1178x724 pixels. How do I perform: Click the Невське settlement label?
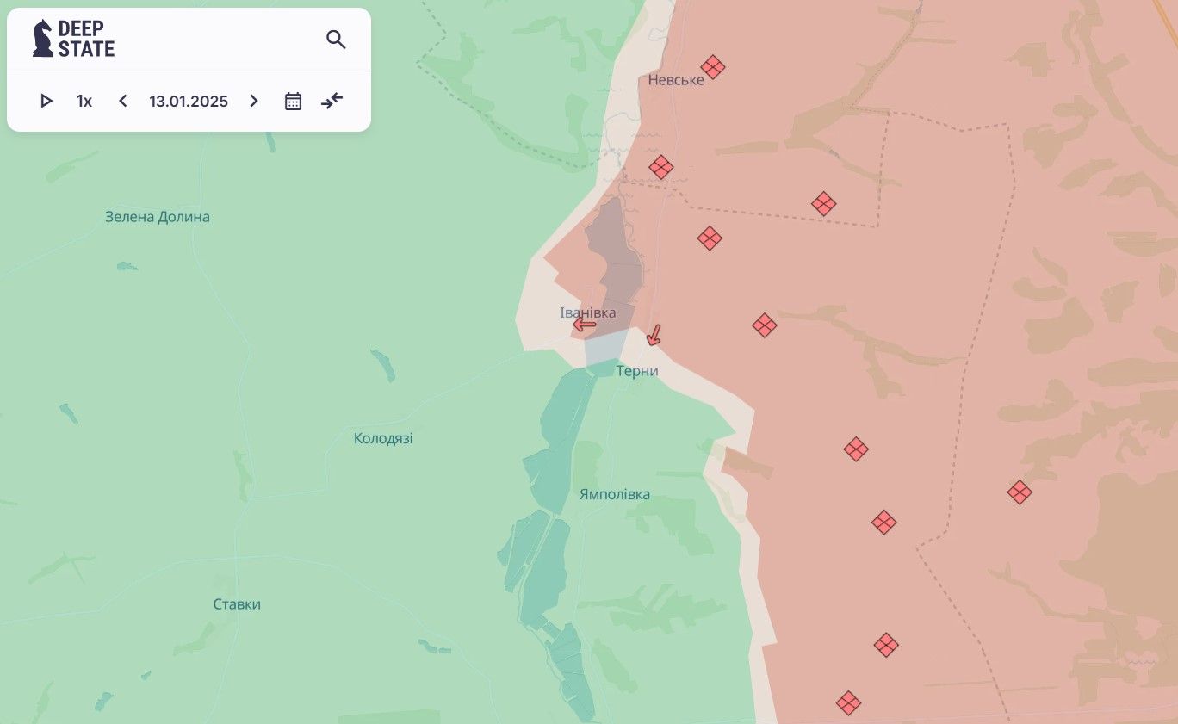tap(676, 80)
